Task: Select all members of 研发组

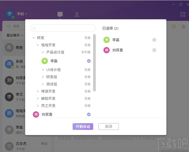Action: click(87, 77)
